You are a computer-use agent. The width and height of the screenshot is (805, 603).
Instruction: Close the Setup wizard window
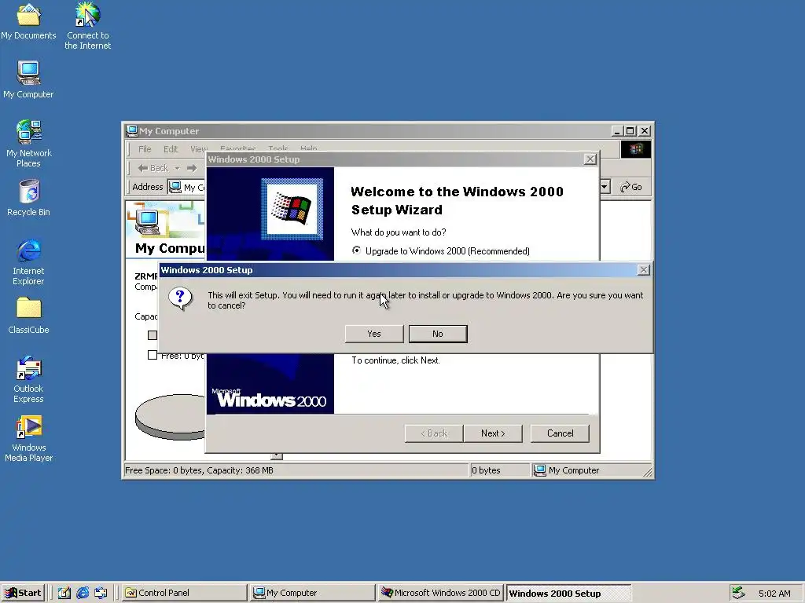590,159
